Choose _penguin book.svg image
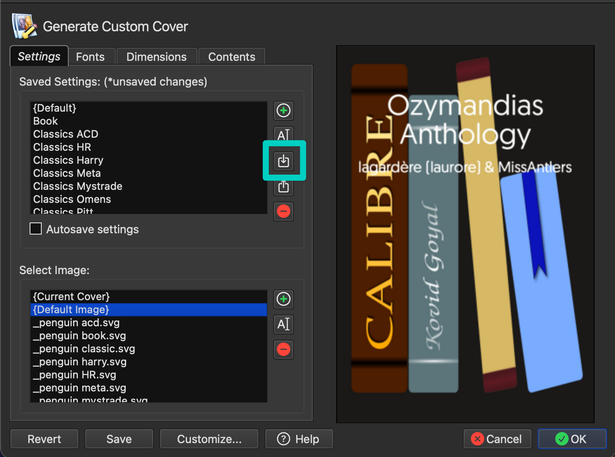 (x=148, y=336)
